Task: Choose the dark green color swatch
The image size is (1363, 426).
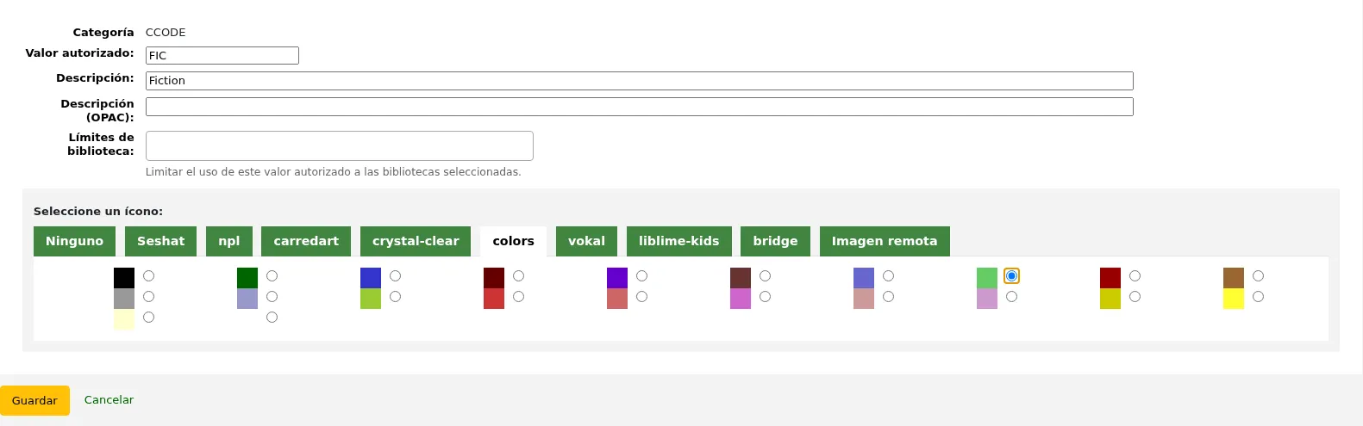Action: tap(247, 278)
